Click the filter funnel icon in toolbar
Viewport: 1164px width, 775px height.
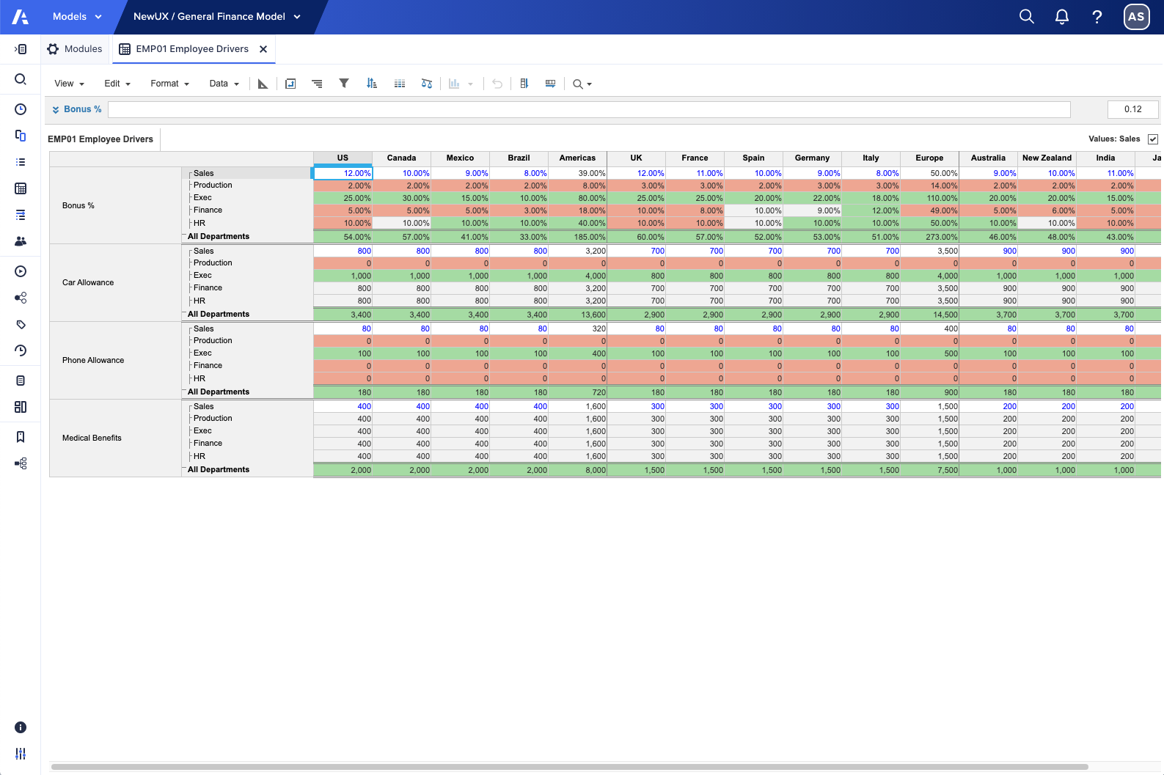click(x=343, y=84)
